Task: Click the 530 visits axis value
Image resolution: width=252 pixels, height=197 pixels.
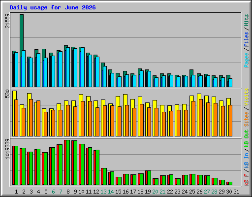Action: click(x=7, y=94)
